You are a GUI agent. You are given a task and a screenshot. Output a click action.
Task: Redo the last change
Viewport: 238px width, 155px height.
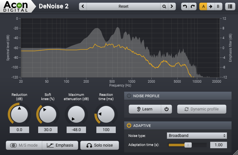click(193, 6)
